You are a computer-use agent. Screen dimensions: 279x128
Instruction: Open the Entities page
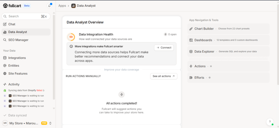pyautogui.click(x=26, y=66)
